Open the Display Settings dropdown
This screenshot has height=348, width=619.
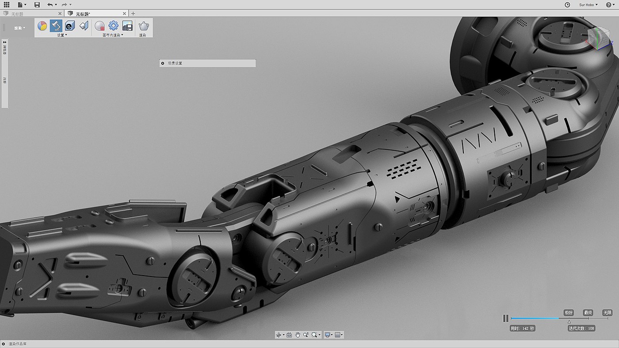[x=329, y=335]
